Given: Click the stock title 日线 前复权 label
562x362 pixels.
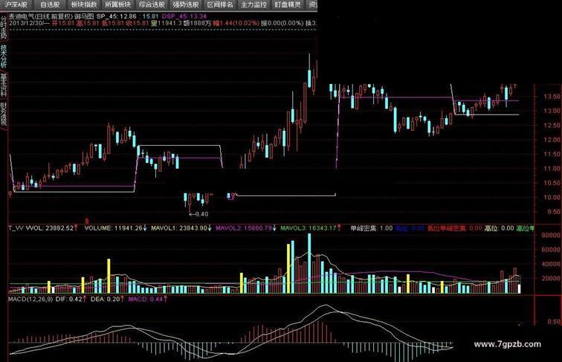Looking at the screenshot, I should 54,16.
